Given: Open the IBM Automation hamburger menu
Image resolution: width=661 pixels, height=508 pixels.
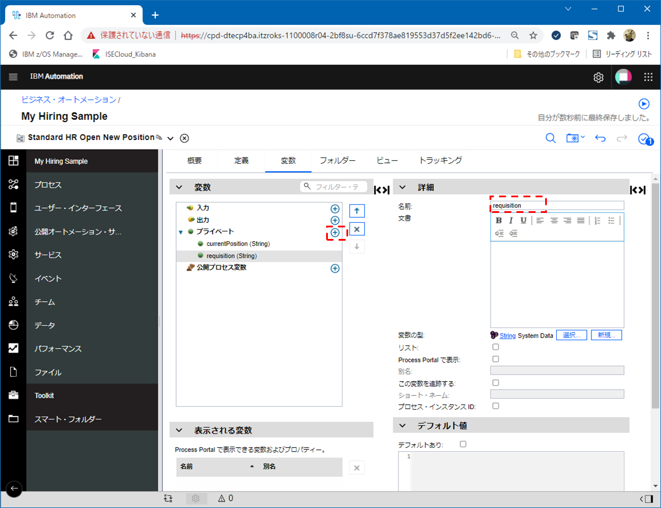Looking at the screenshot, I should (13, 76).
